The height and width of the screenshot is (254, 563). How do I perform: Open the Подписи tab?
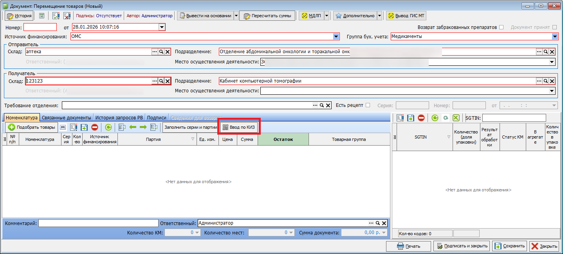(157, 118)
